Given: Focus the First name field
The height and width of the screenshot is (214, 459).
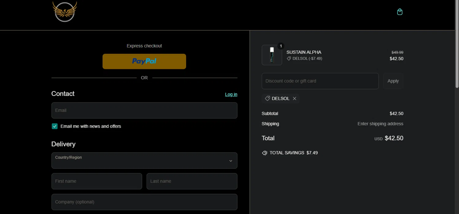Looking at the screenshot, I should tap(97, 181).
